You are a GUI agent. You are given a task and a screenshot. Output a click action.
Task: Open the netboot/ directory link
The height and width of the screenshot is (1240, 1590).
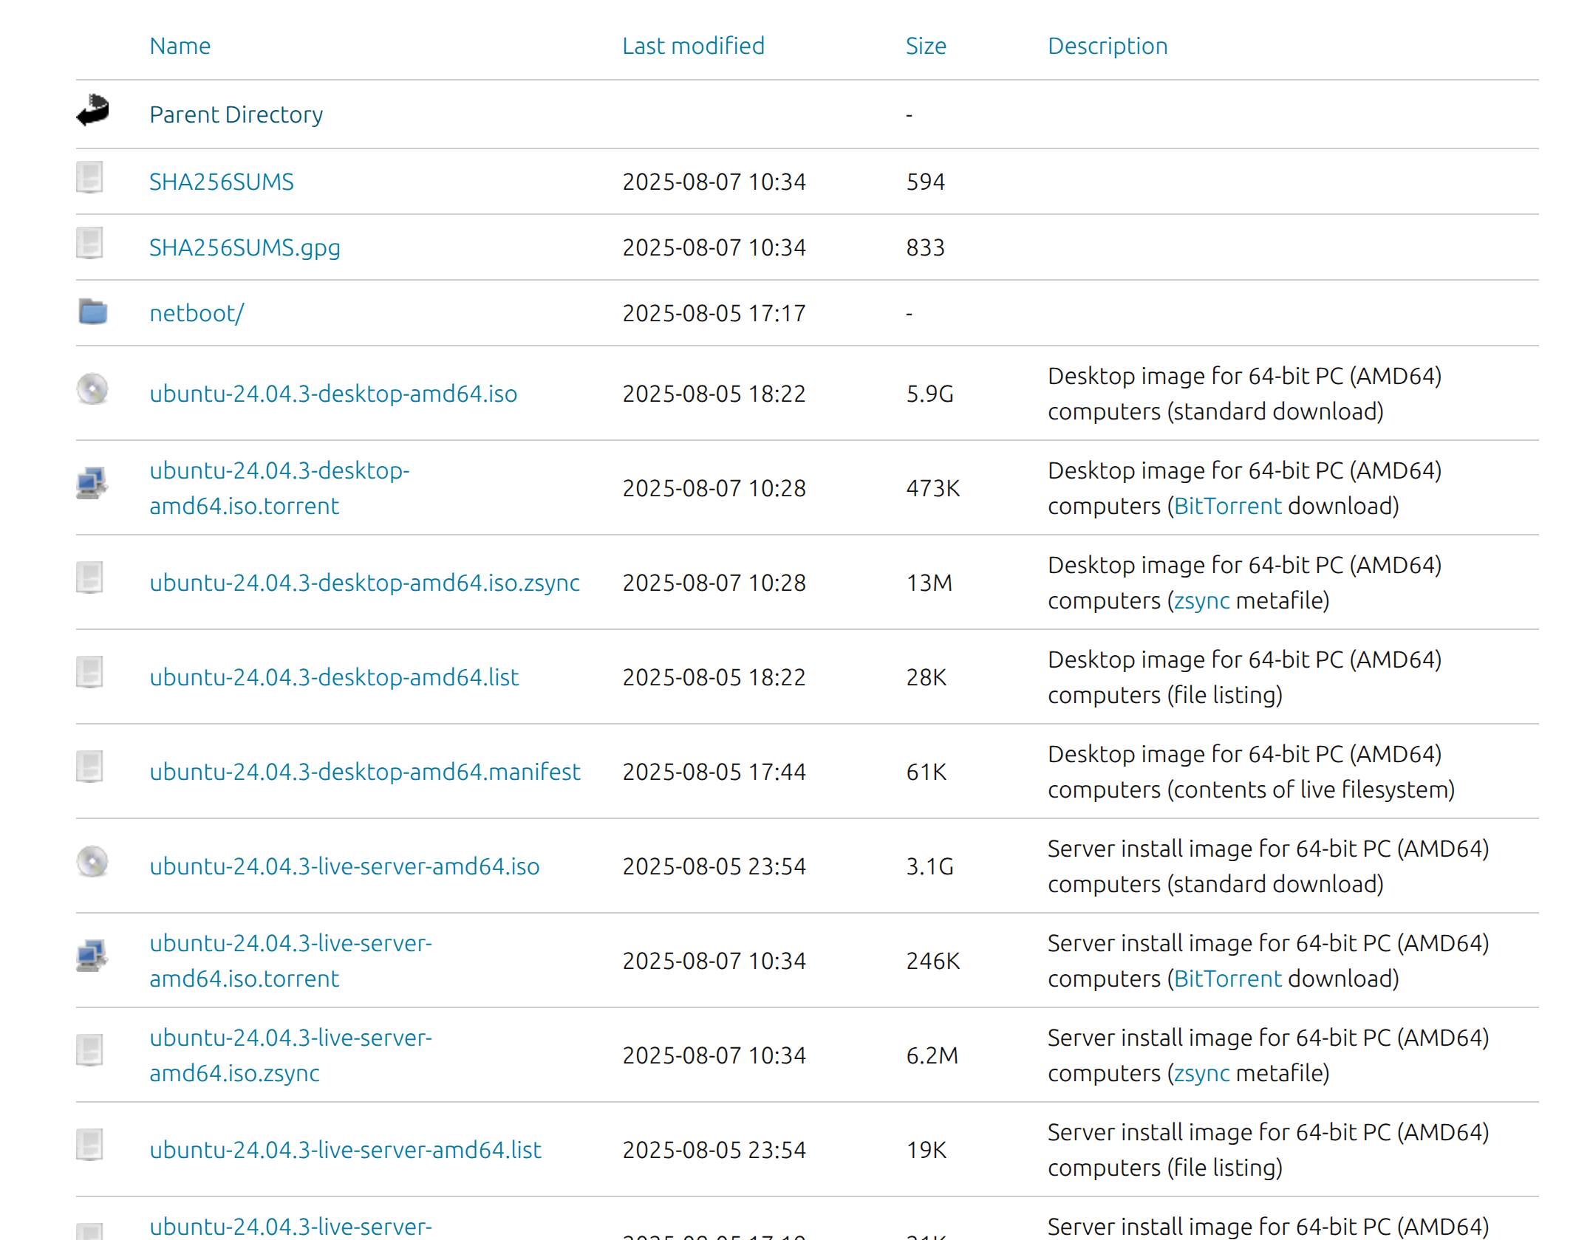(x=196, y=314)
